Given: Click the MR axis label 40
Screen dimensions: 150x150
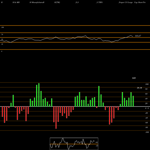Looking at the screenshot, I should (146, 99).
